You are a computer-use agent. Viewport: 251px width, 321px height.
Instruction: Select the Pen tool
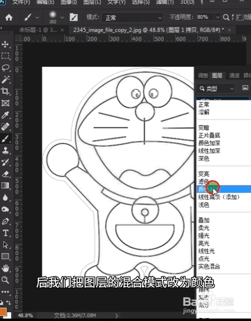point(5,221)
